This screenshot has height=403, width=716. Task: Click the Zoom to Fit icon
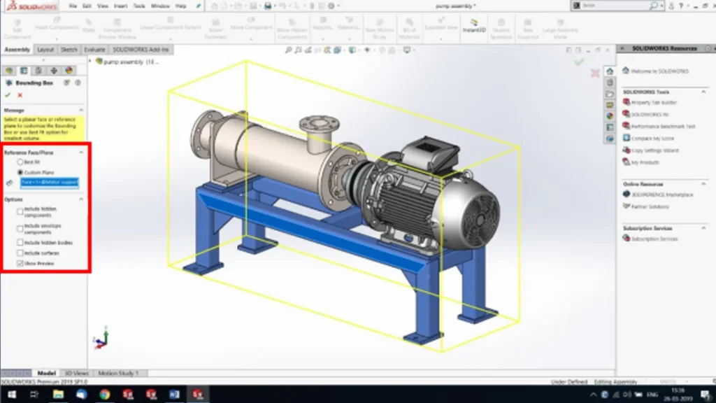288,50
